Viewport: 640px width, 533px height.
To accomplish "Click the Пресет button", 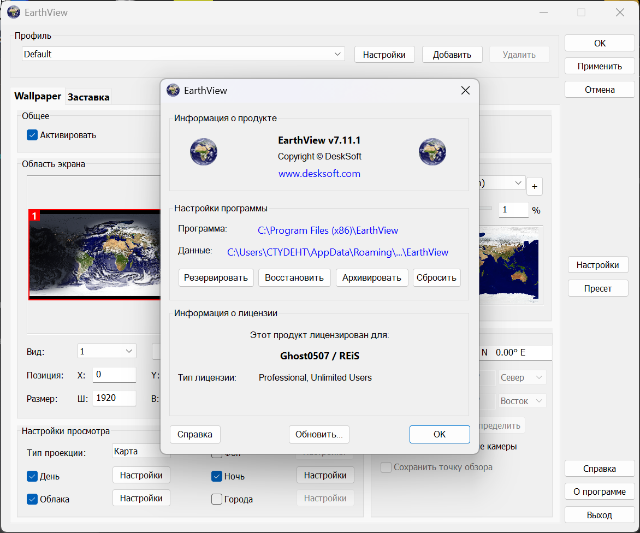I will click(x=597, y=288).
